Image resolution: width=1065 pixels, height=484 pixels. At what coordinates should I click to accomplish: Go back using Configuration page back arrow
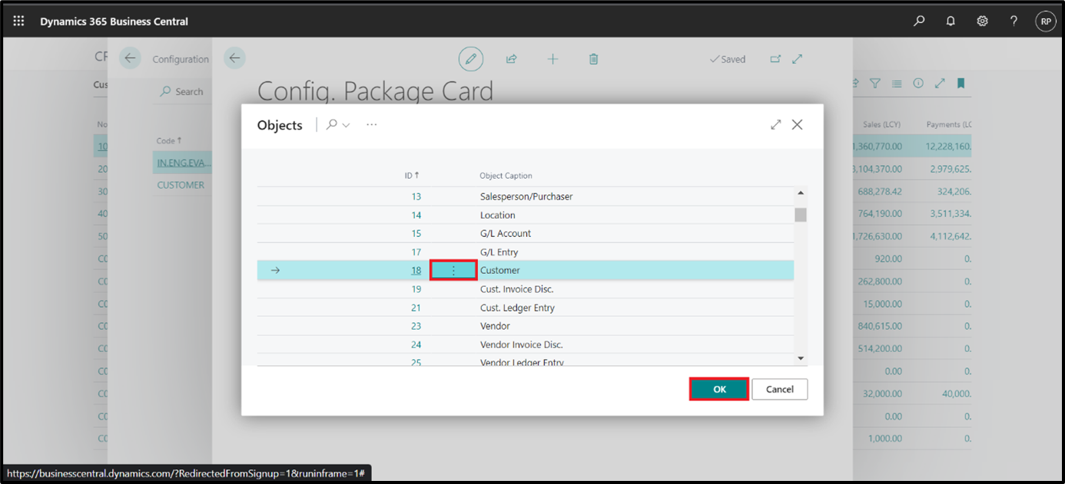130,58
